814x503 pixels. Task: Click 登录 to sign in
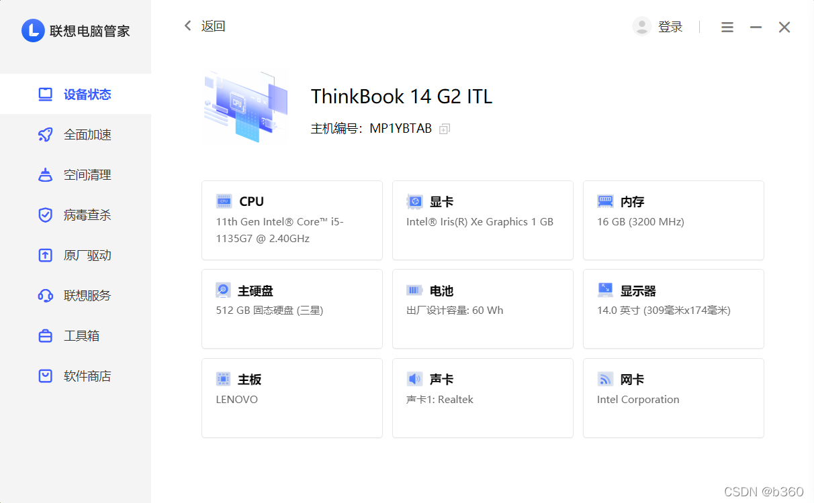(x=668, y=26)
